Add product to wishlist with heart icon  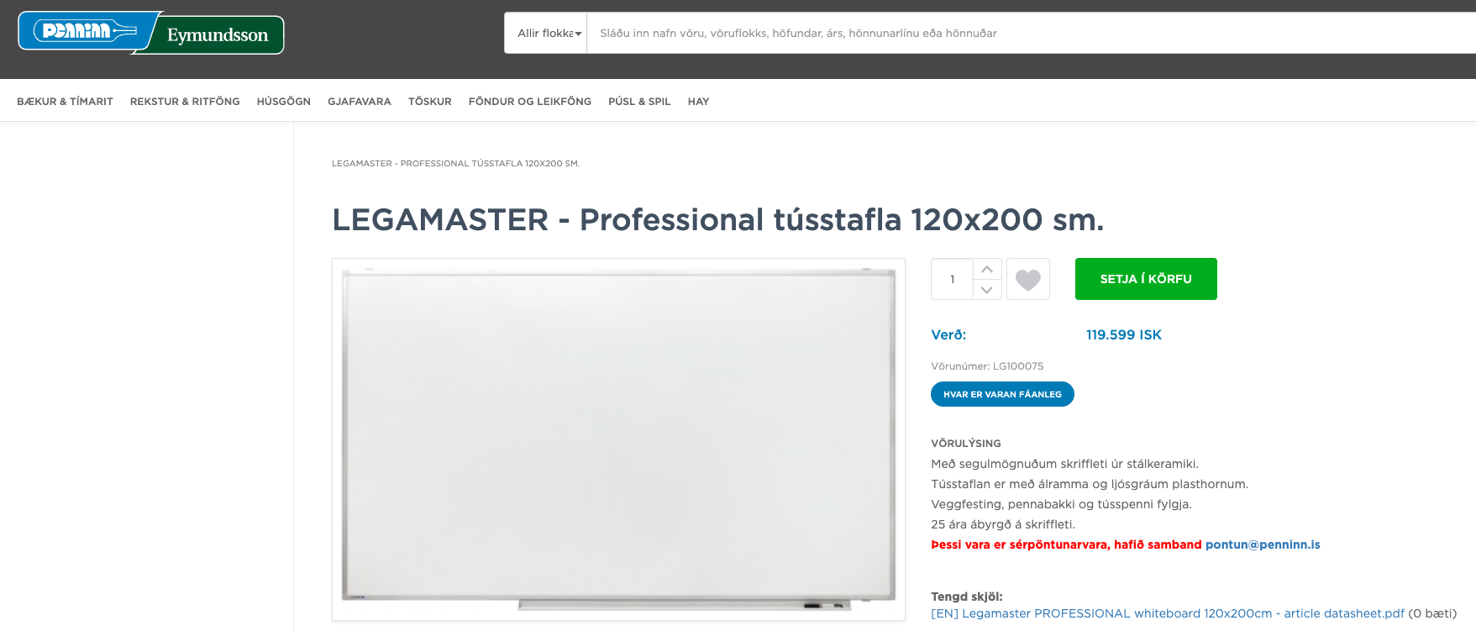click(1028, 279)
